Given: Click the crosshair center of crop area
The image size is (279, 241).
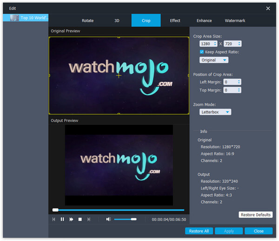Looking at the screenshot, I should pos(119,76).
